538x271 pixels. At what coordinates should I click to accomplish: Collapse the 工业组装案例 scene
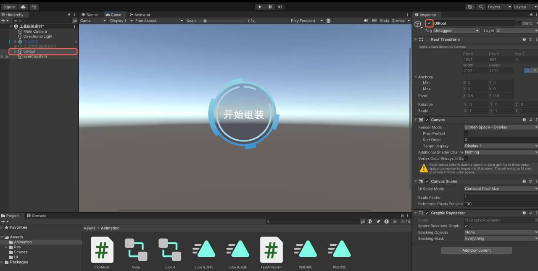(x=11, y=26)
